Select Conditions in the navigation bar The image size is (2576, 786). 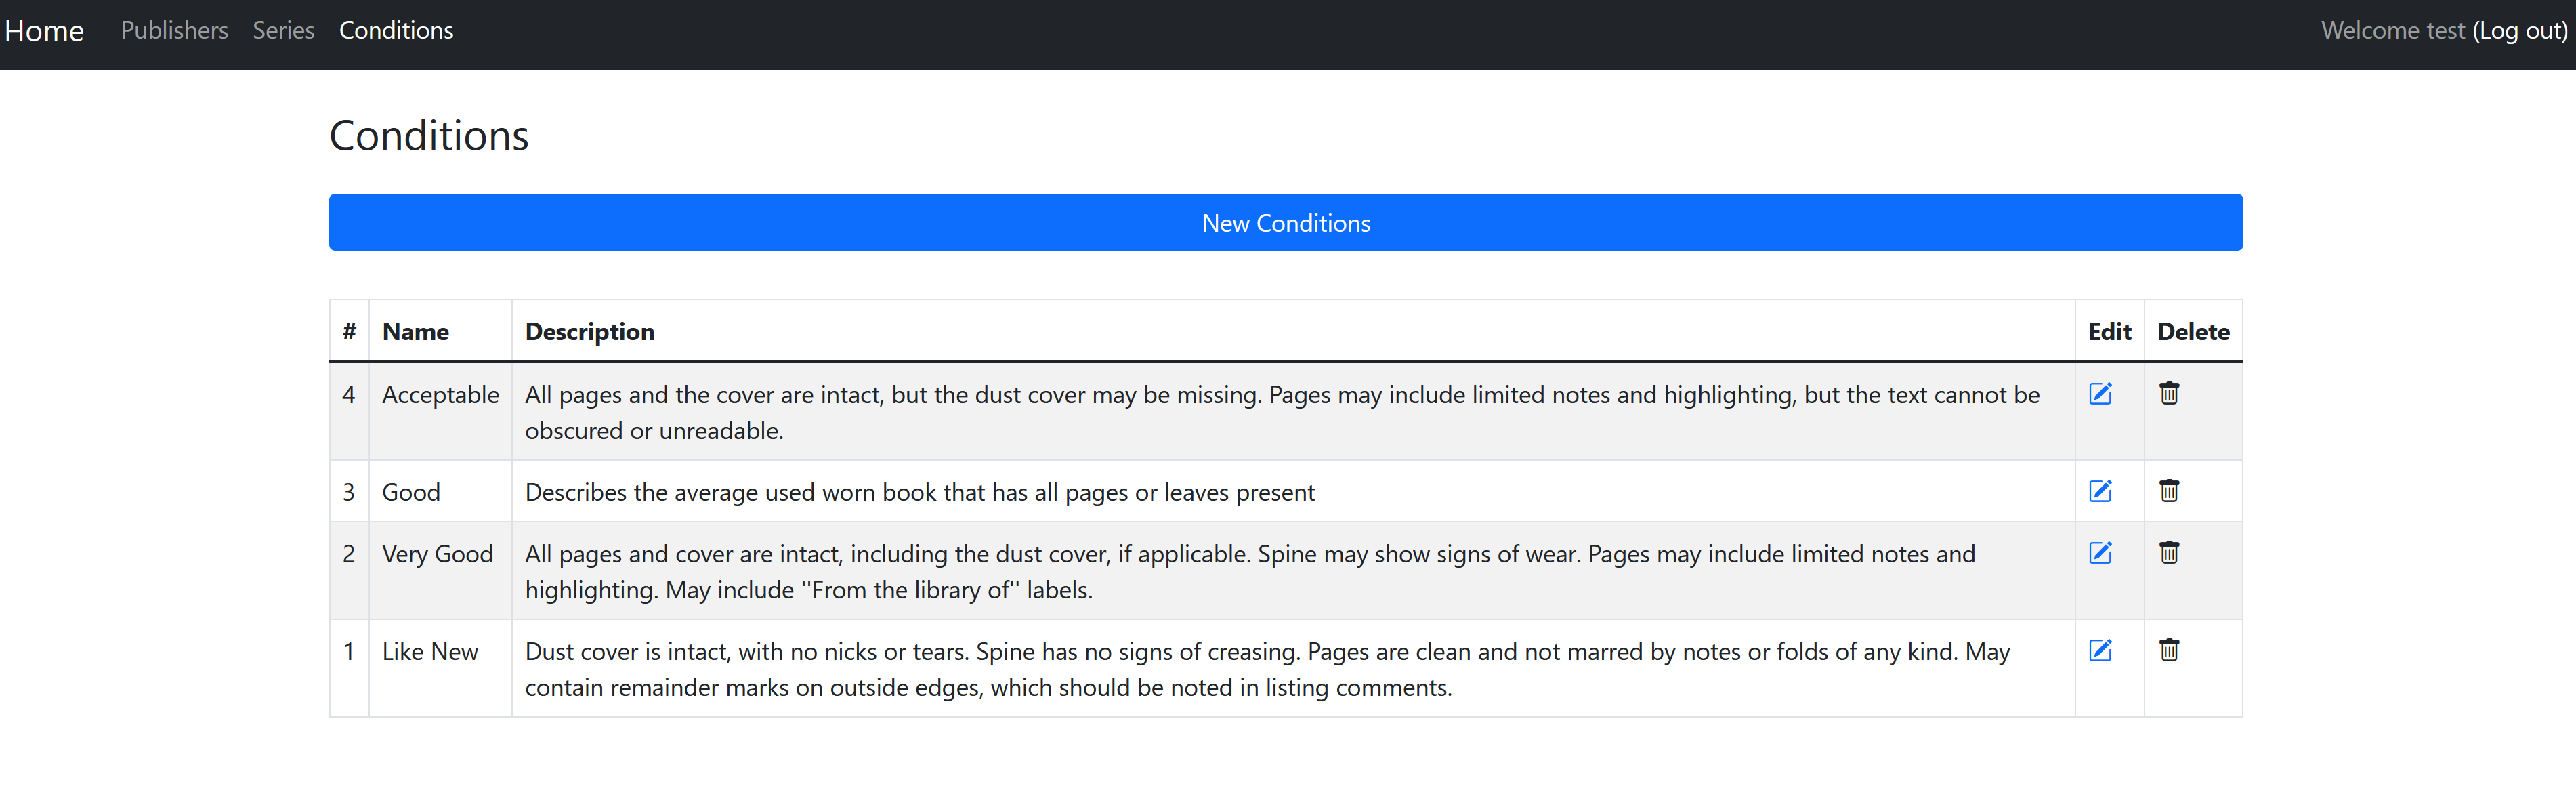396,31
